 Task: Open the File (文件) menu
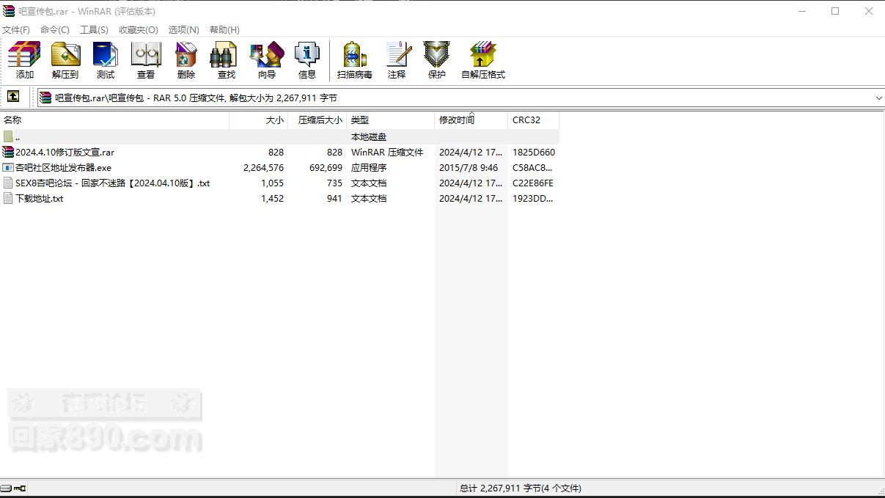pos(16,29)
